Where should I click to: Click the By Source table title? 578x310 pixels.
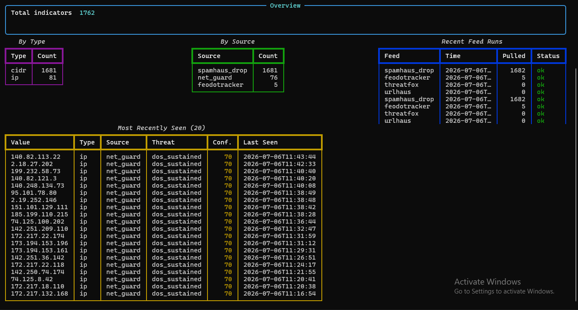(238, 42)
